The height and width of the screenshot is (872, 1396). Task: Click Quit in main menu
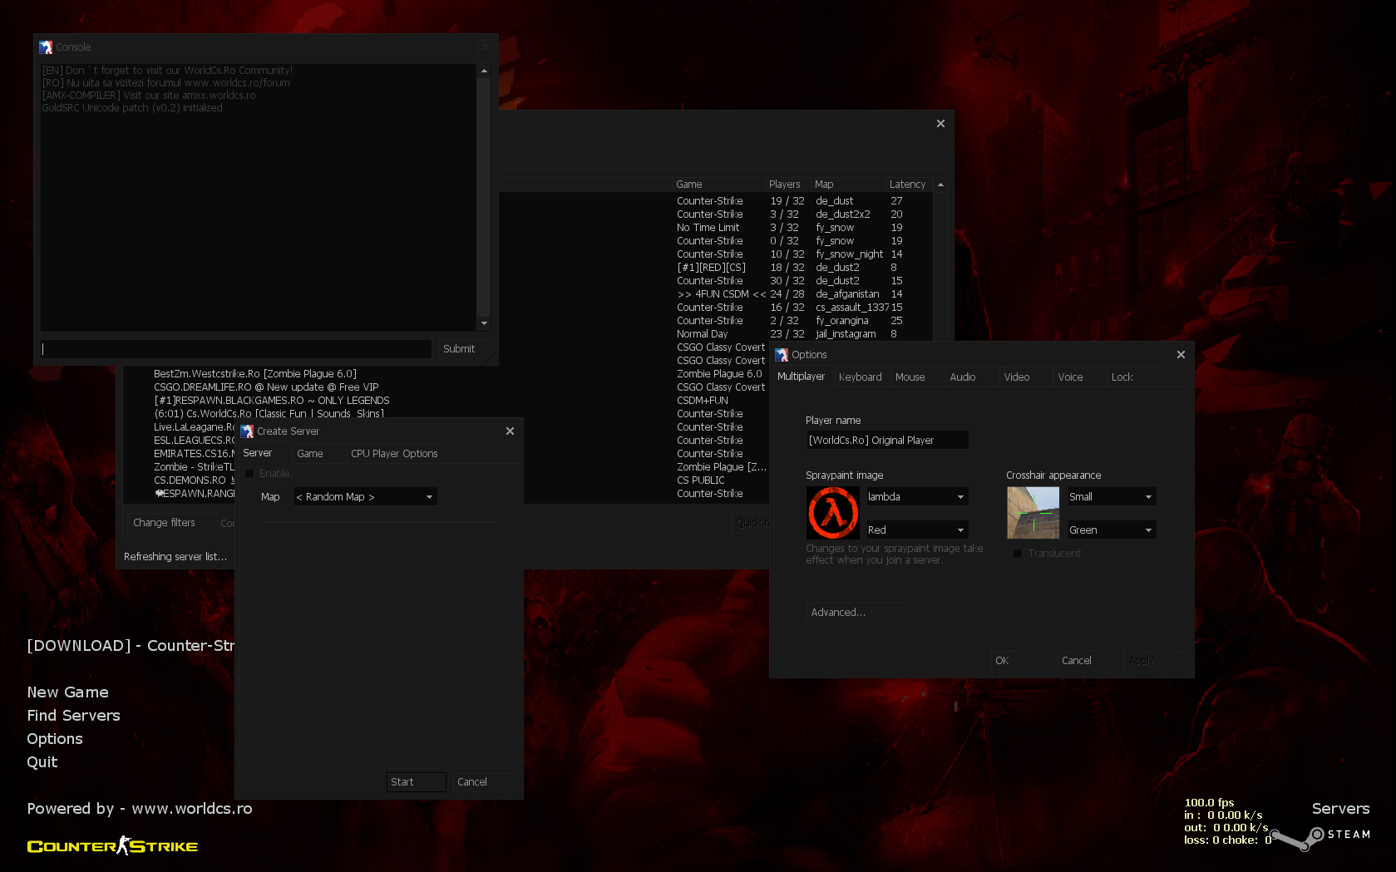point(42,762)
